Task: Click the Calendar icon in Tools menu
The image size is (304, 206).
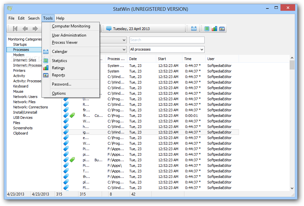Action: pyautogui.click(x=46, y=52)
